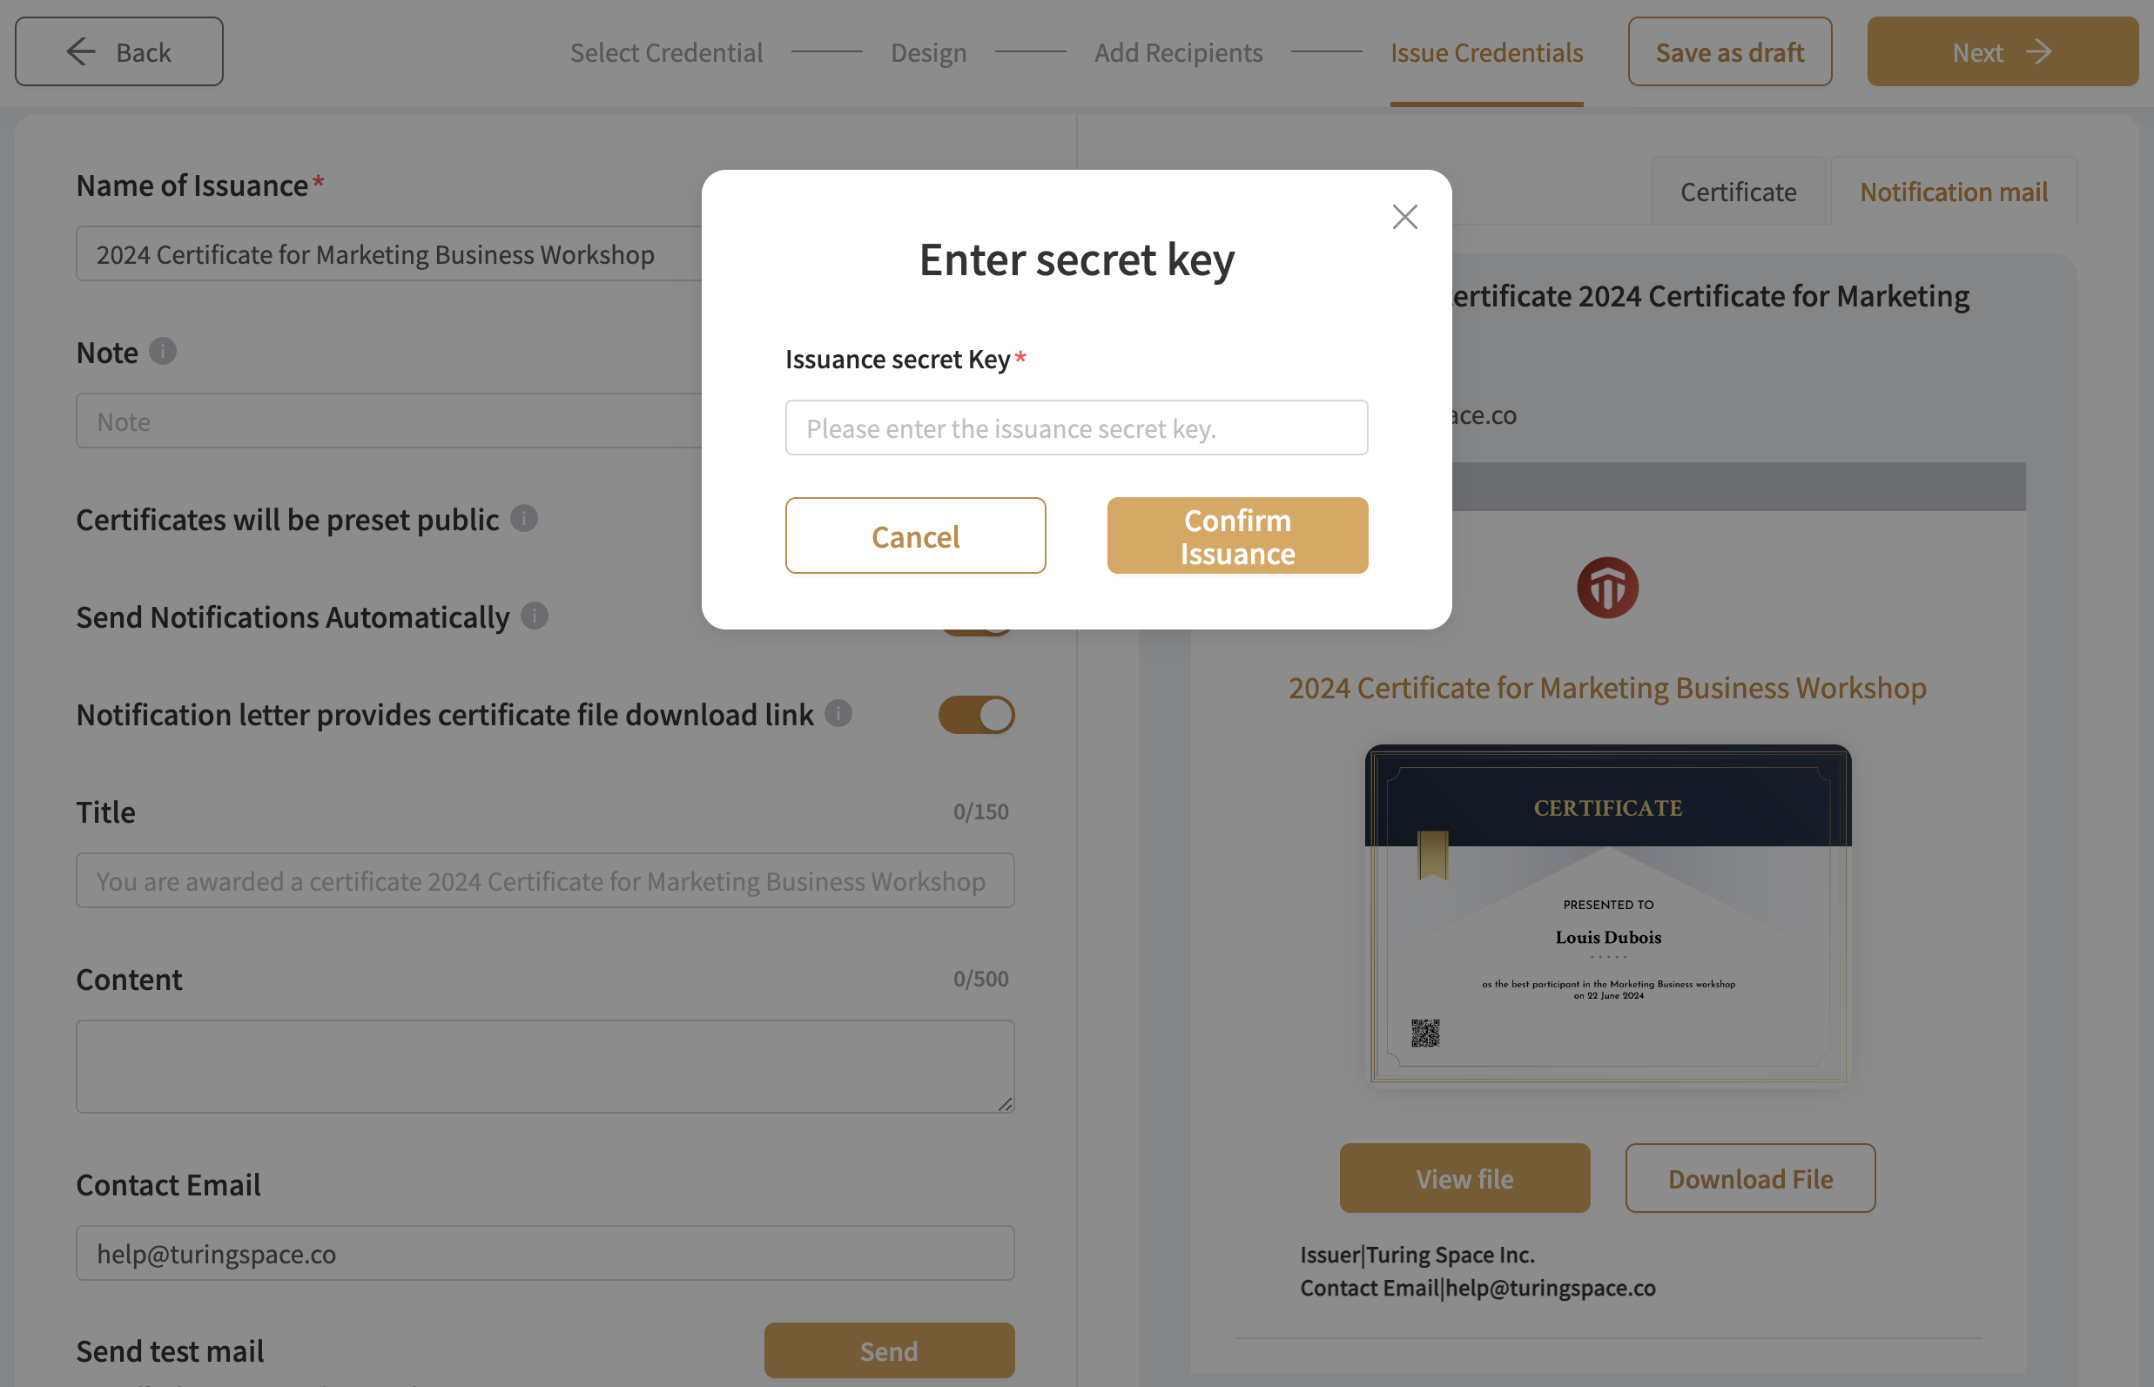
Task: Toggle certificate file download link switch
Action: pos(976,714)
